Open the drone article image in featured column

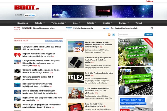76,47
